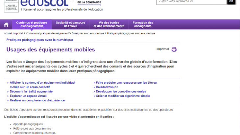Image resolution: width=240 pixels, height=135 pixels.
Task: Open Scolarité et parcours de l'élève menu
Action: click(x=70, y=24)
